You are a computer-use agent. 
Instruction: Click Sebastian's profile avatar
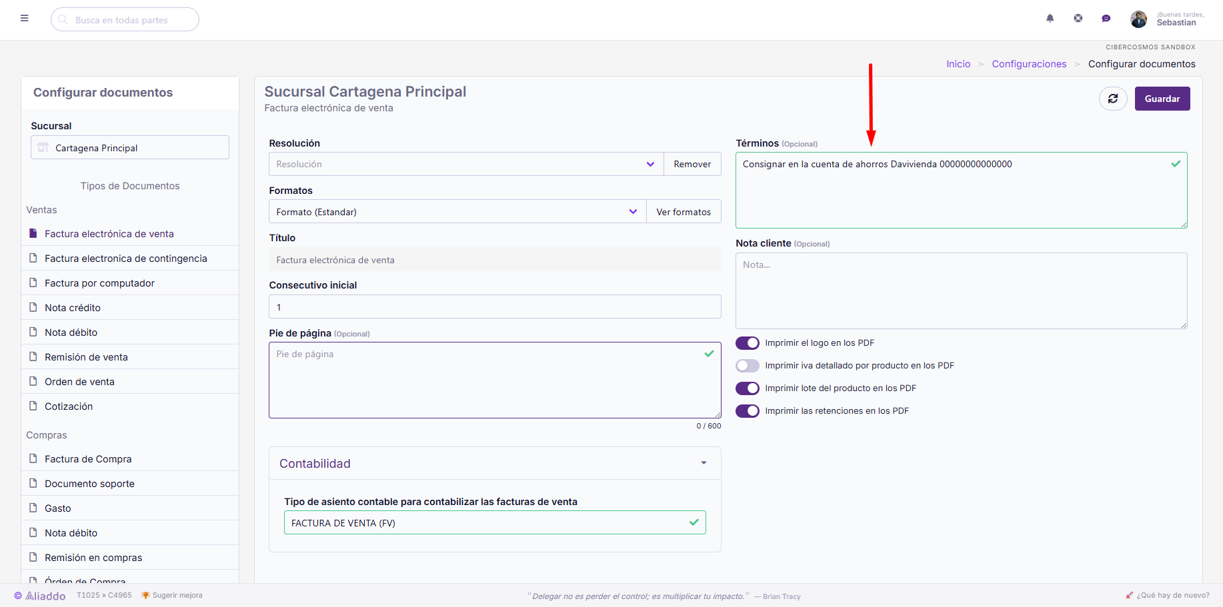click(1138, 19)
